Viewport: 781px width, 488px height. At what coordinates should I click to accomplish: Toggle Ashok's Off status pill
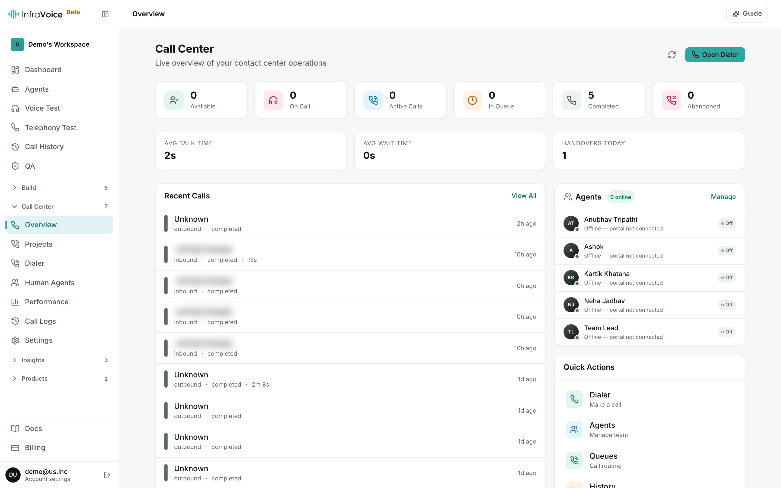[x=726, y=251]
